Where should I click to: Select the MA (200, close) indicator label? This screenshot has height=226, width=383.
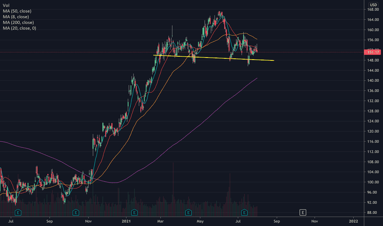pyautogui.click(x=18, y=22)
